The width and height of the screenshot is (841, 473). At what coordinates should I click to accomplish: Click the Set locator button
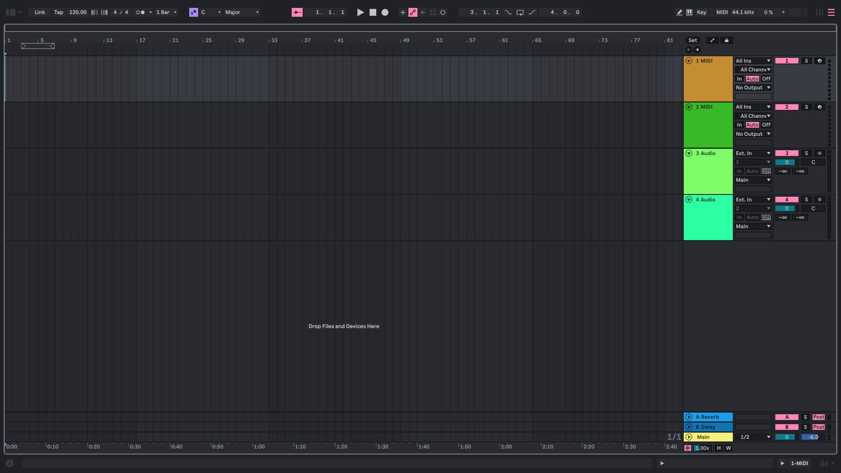tap(693, 40)
